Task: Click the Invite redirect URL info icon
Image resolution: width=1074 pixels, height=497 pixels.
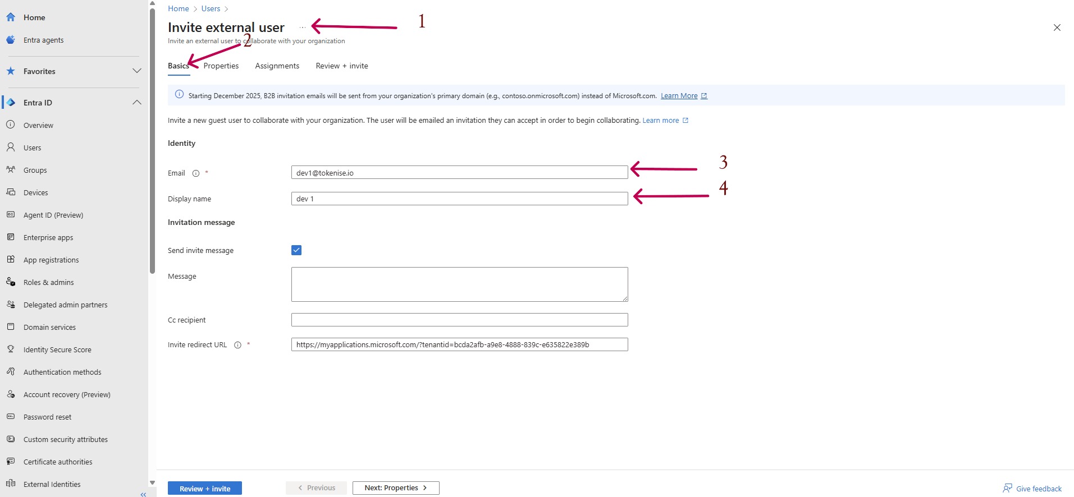Action: (x=237, y=345)
